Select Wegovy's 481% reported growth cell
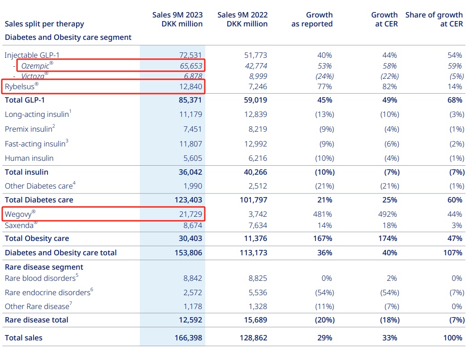The image size is (475, 348). pos(323,215)
